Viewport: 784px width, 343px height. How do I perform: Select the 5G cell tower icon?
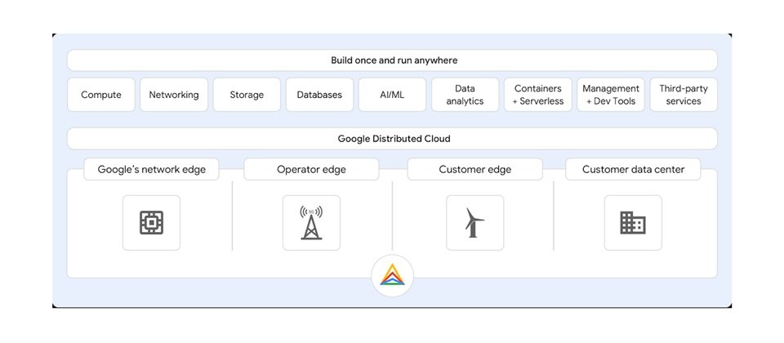[x=311, y=222]
